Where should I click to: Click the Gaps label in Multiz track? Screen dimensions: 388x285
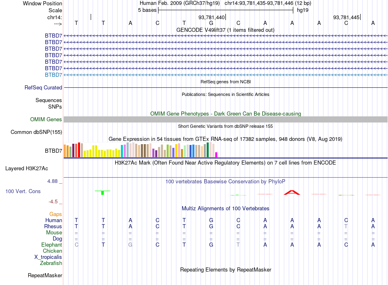pos(56,214)
